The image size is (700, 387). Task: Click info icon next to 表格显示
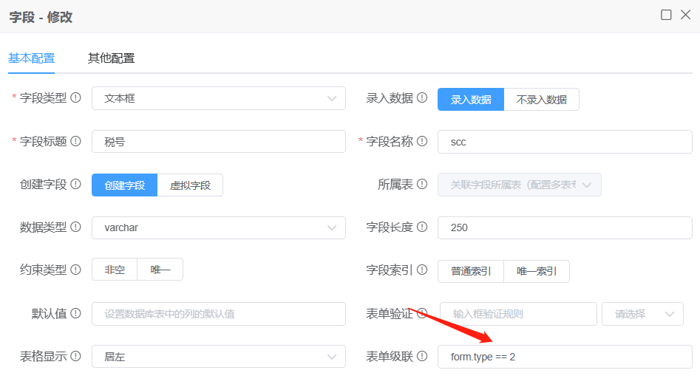point(75,357)
